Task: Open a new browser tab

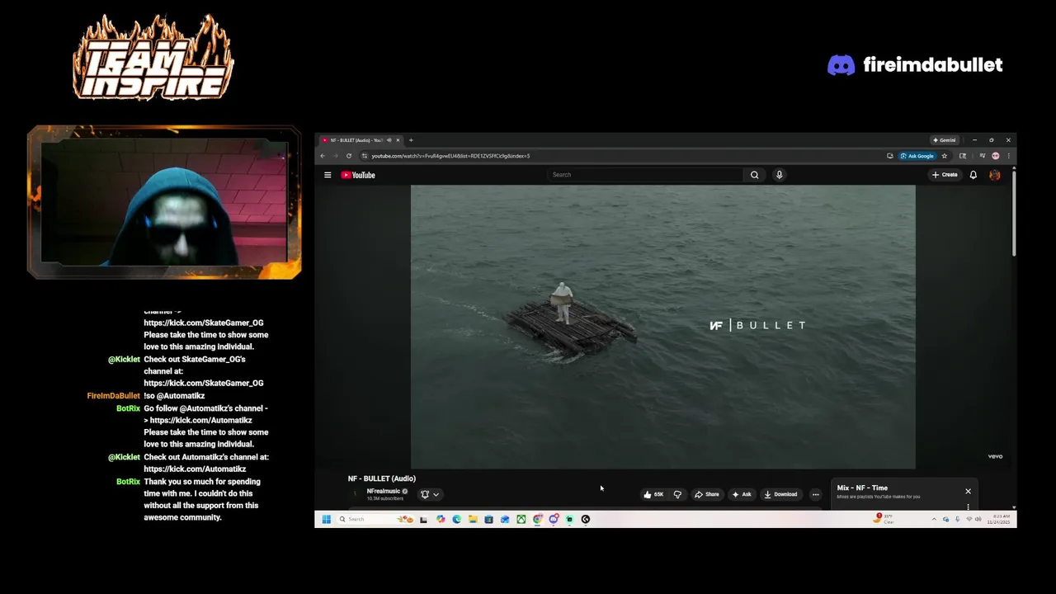Action: 411,140
